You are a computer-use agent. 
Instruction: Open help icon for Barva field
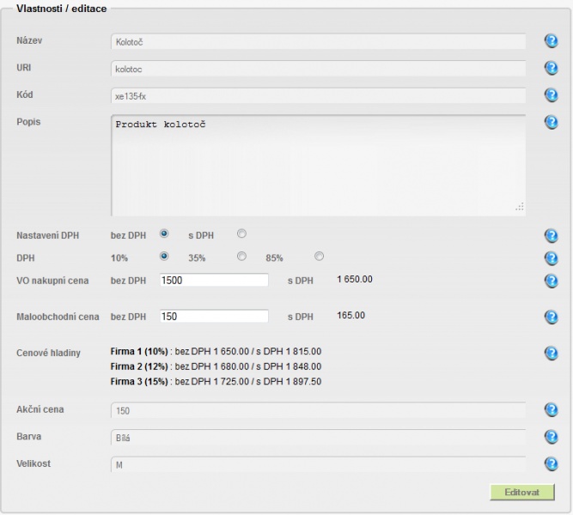pyautogui.click(x=551, y=437)
